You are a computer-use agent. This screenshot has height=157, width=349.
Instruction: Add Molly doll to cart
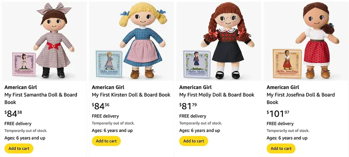click(194, 141)
